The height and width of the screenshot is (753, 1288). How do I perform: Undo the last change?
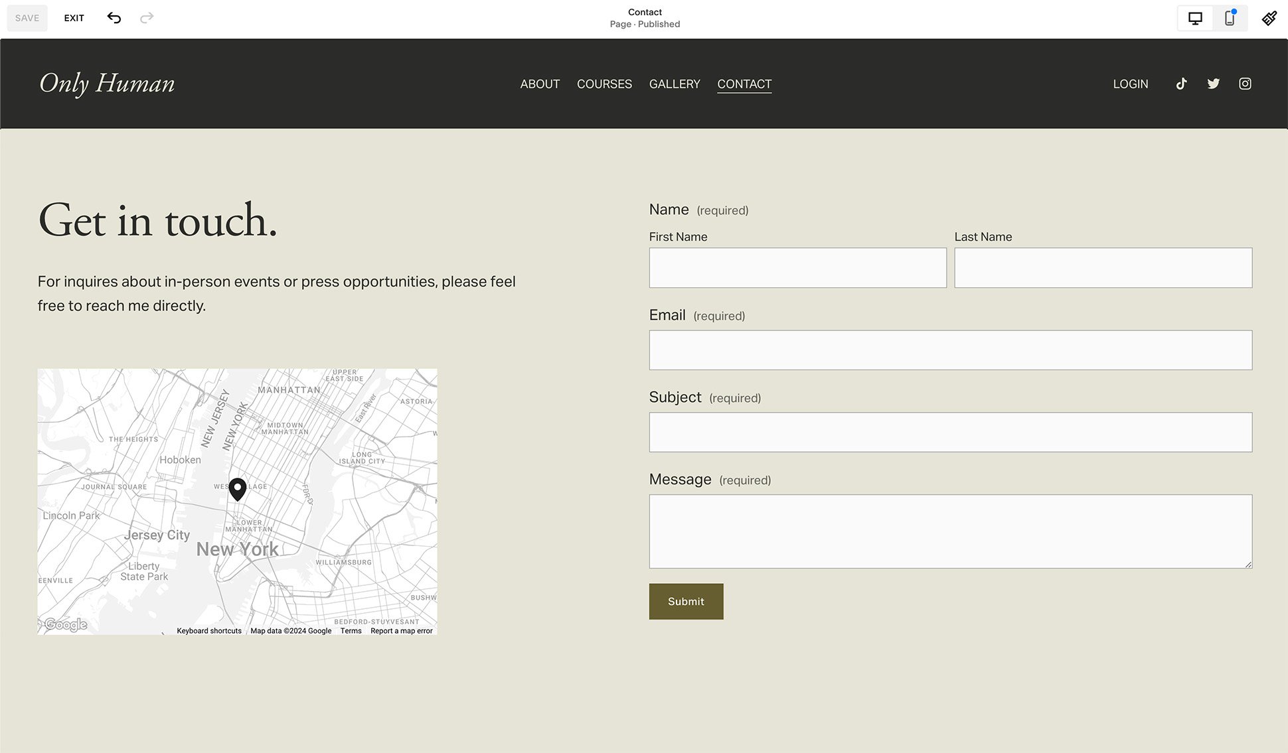pos(114,18)
